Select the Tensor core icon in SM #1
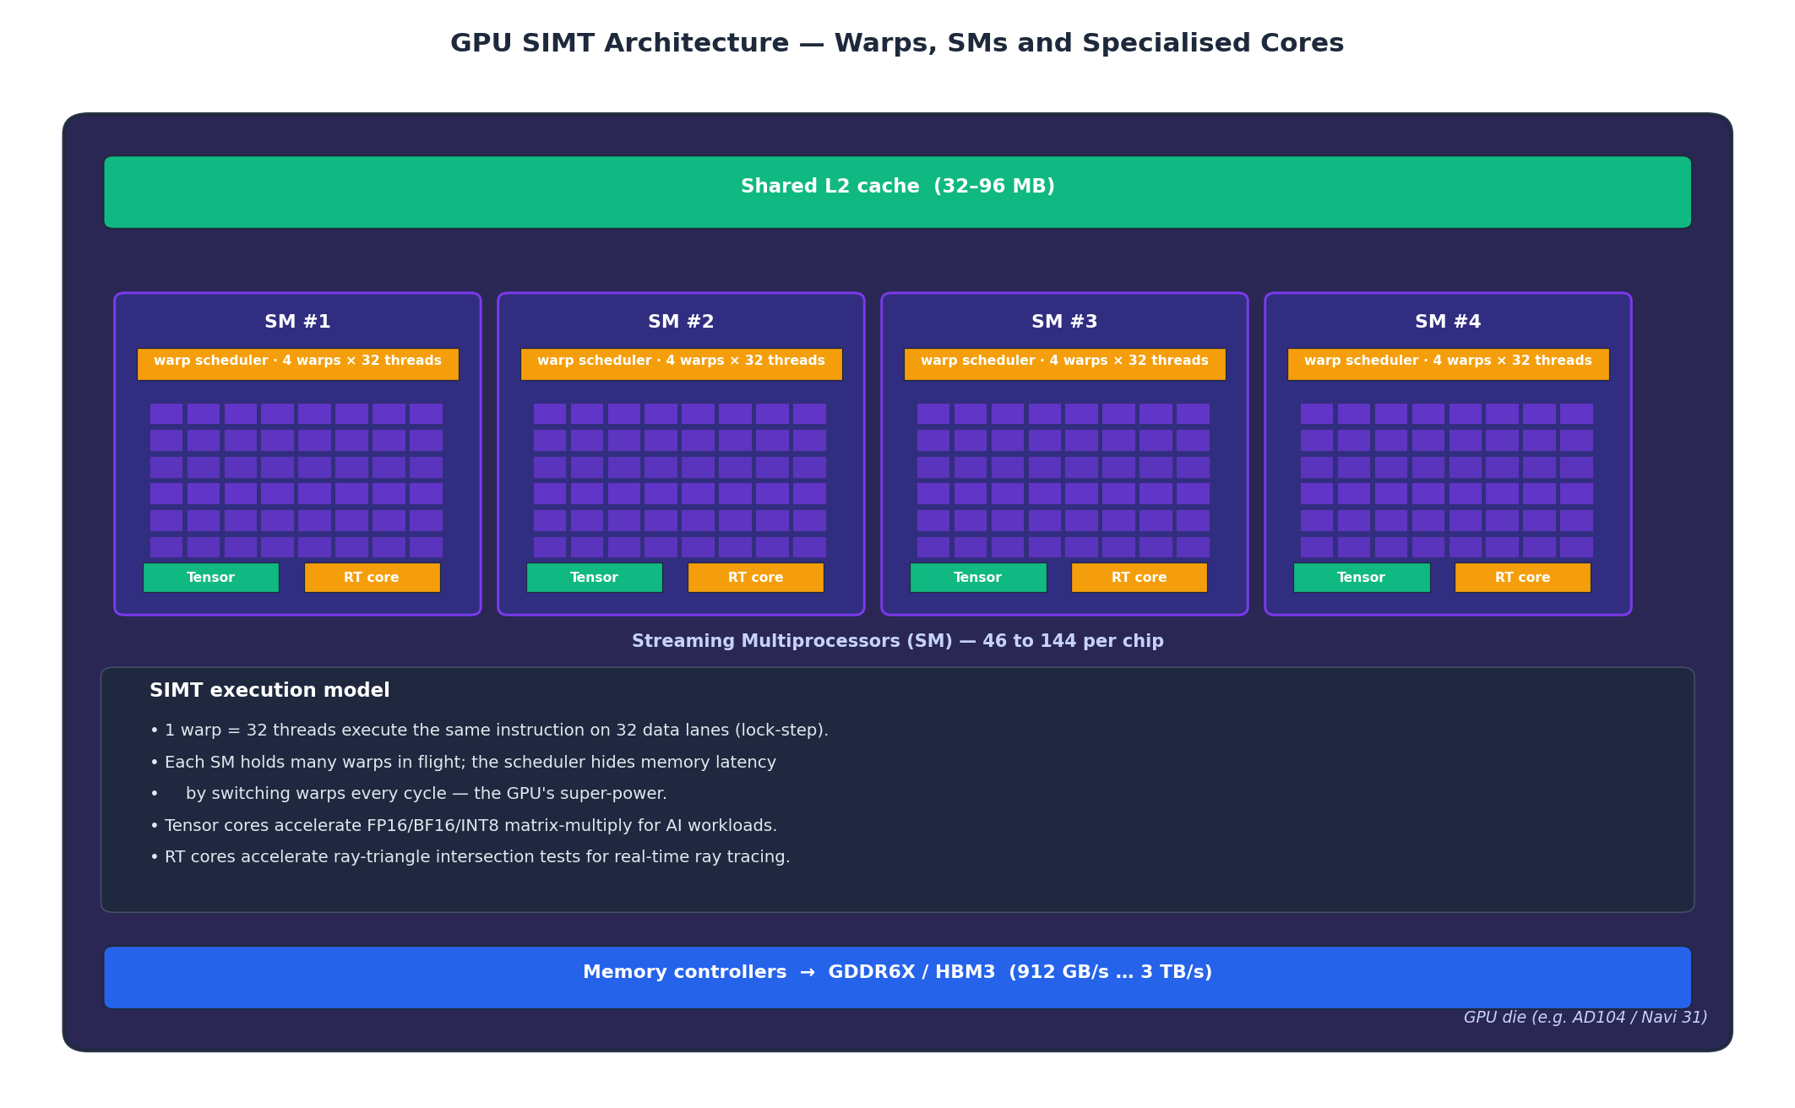Viewport: 1795px width, 1108px height. coord(210,577)
